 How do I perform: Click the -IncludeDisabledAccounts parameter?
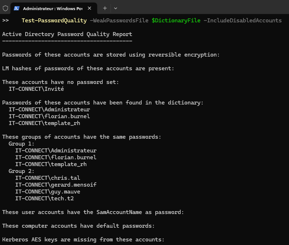(x=242, y=21)
